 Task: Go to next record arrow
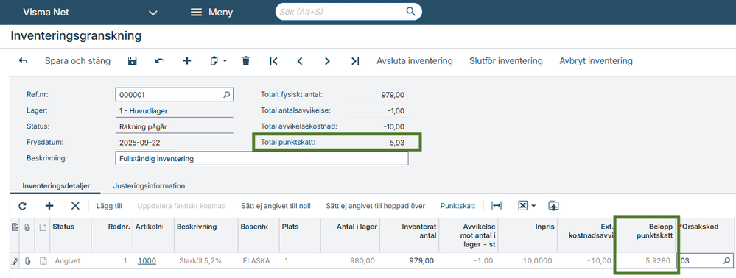(327, 61)
